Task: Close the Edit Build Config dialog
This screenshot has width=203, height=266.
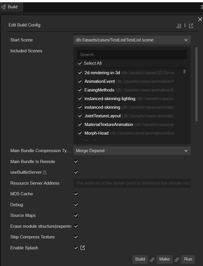Action: point(200,19)
